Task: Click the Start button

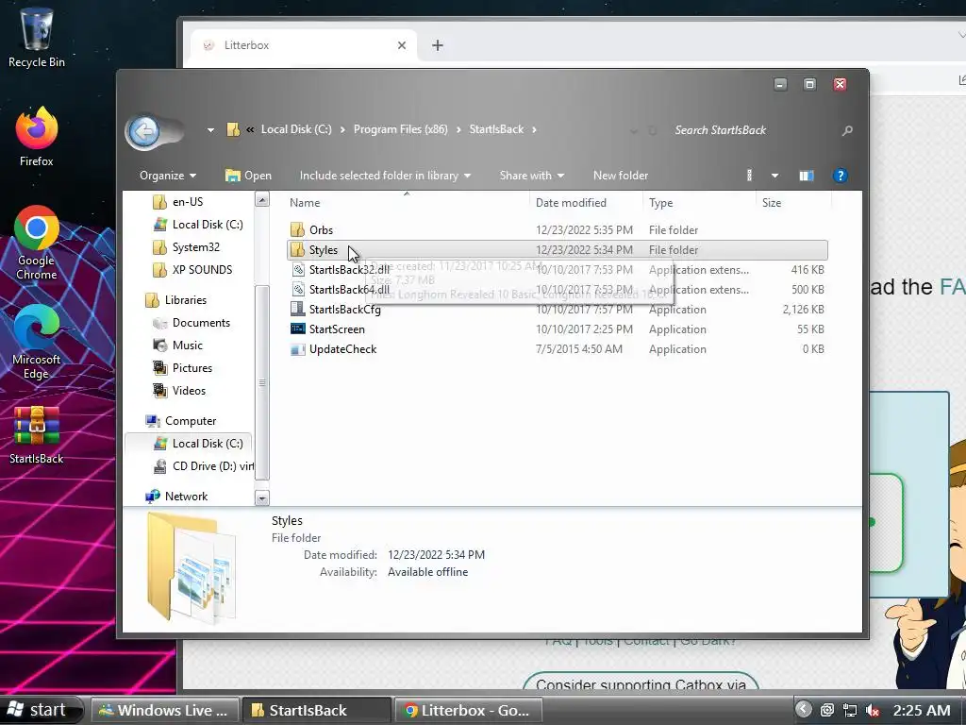Action: pos(41,710)
